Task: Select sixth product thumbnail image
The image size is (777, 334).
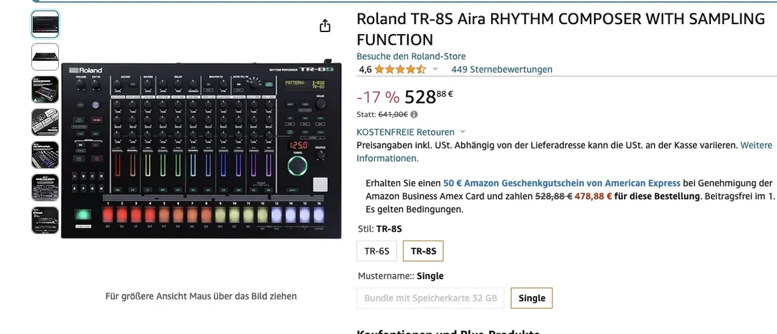Action: (45, 187)
